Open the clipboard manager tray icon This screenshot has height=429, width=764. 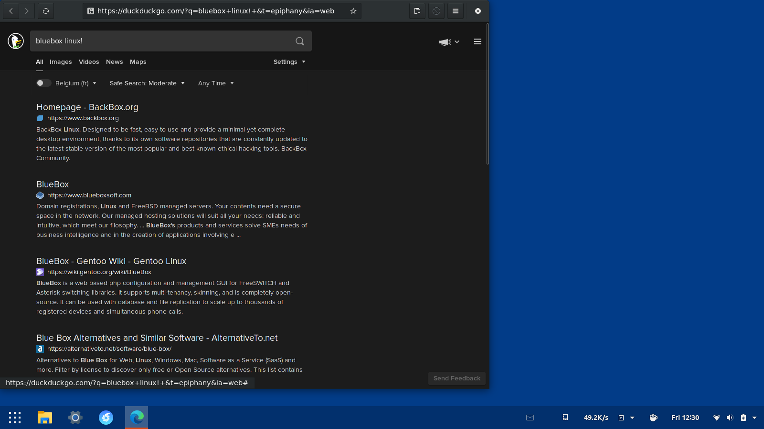tap(621, 418)
